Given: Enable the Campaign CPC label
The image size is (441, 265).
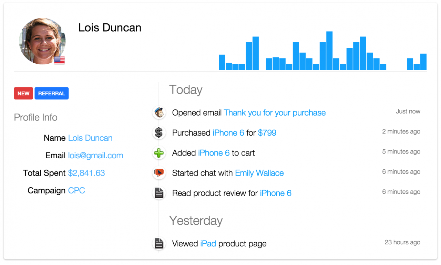Looking at the screenshot, I should (x=76, y=190).
